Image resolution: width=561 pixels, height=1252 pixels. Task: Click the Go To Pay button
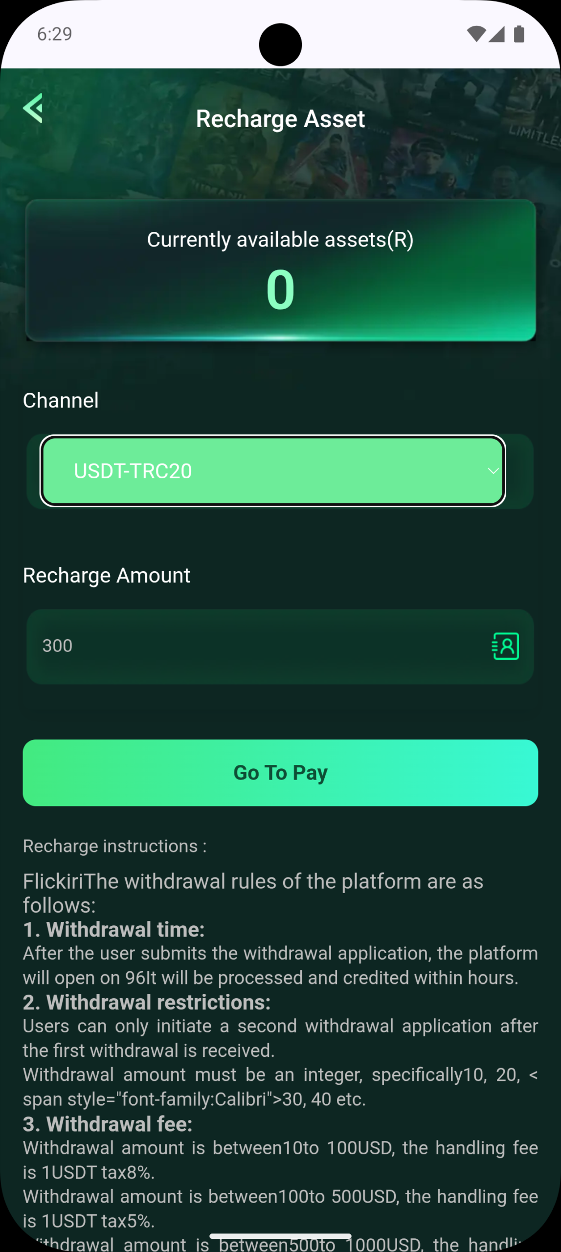pos(280,773)
